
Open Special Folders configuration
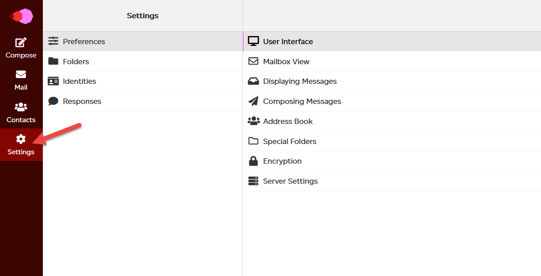[290, 141]
